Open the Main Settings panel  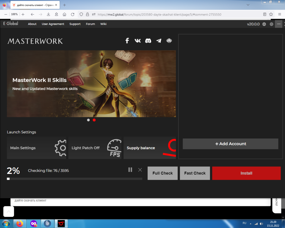pos(36,148)
